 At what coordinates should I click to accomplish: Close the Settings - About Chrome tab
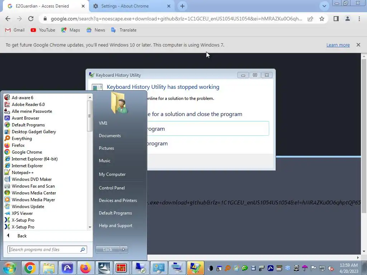169,6
